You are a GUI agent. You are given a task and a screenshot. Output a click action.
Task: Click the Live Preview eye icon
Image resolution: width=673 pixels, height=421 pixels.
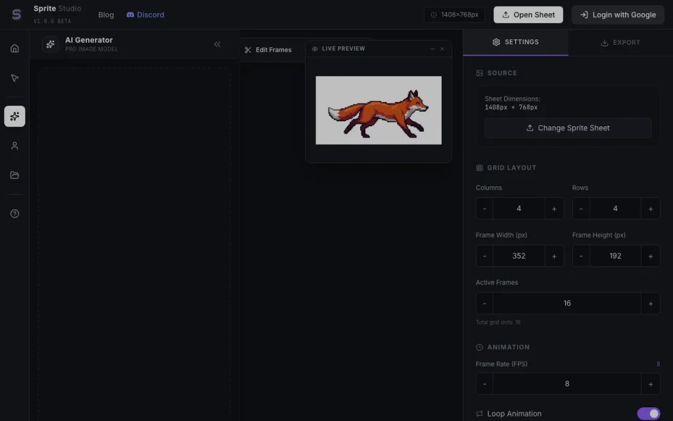pos(315,49)
